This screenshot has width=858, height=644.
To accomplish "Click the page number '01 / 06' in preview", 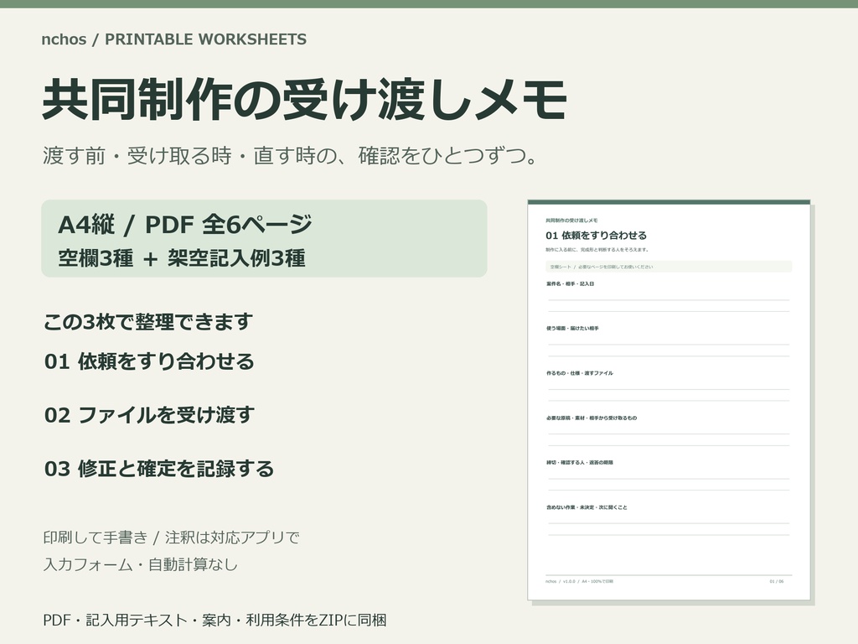I will coord(777,581).
